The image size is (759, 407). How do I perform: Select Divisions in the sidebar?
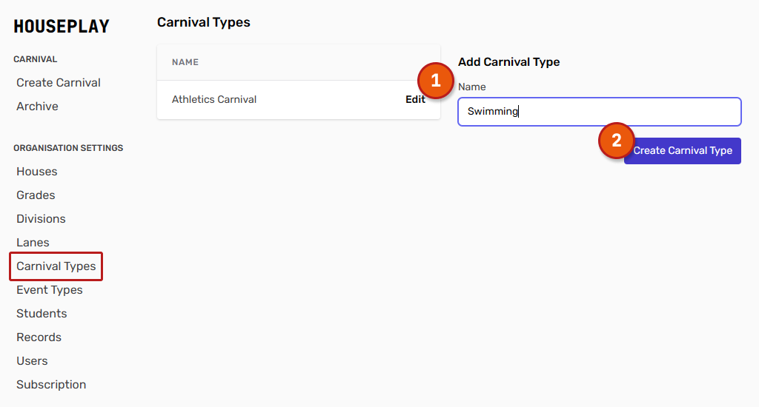pyautogui.click(x=41, y=219)
